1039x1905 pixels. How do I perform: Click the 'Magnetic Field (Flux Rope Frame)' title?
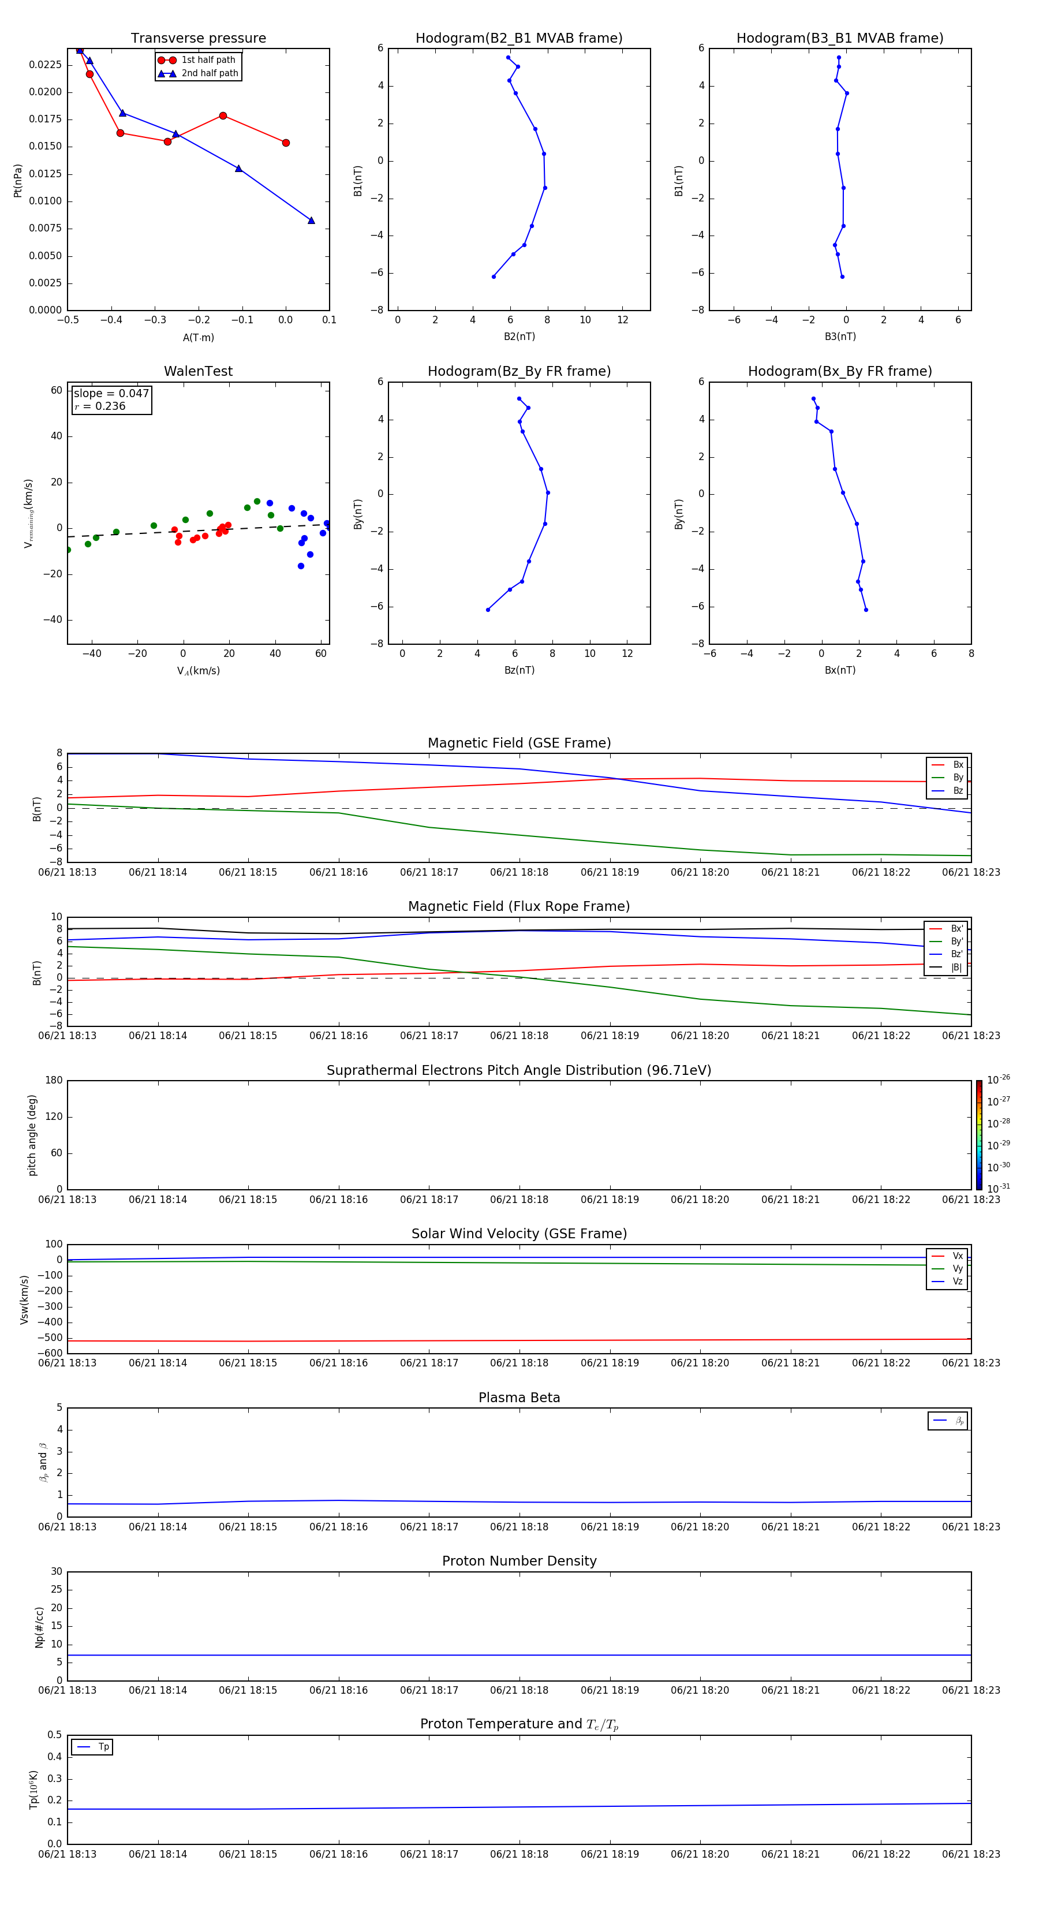tap(519, 907)
